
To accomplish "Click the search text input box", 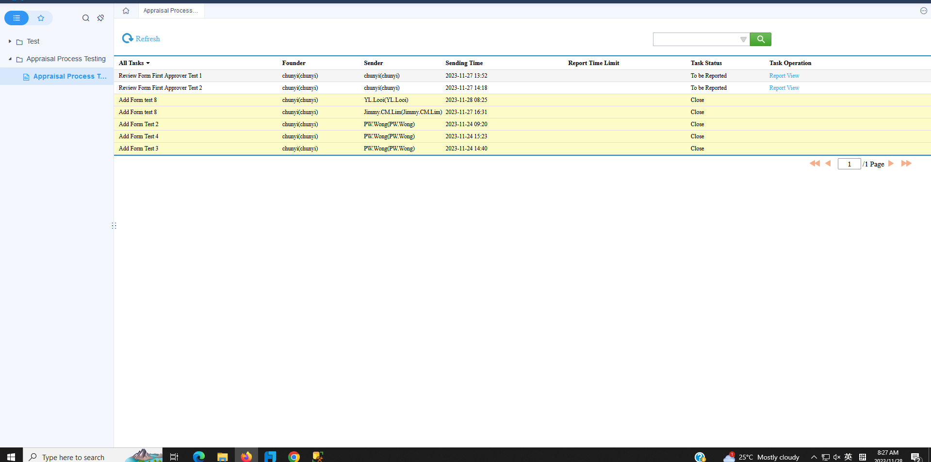I will (x=696, y=39).
